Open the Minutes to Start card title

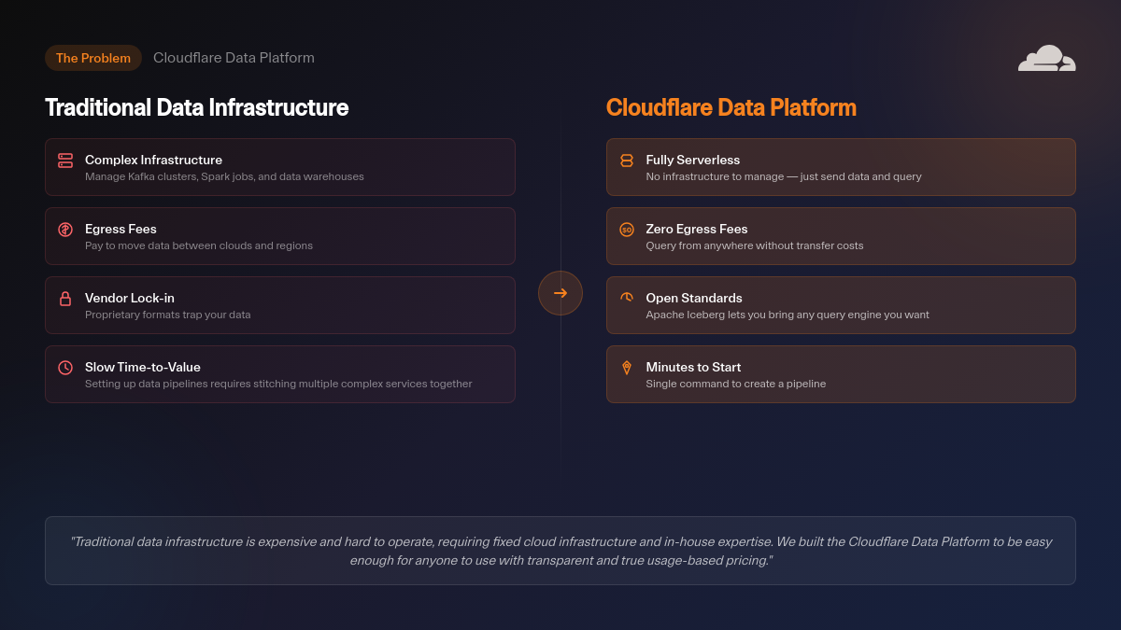coord(693,367)
